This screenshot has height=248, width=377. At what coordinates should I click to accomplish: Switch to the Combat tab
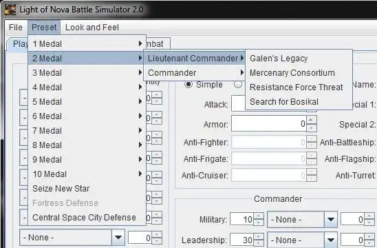(158, 44)
